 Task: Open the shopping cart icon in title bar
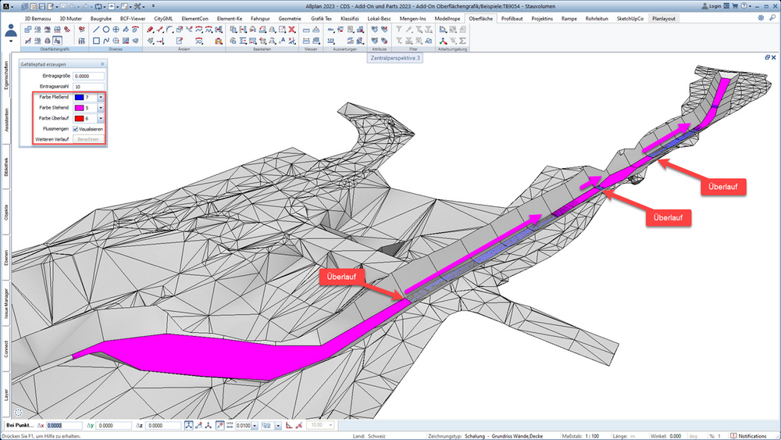click(x=735, y=6)
